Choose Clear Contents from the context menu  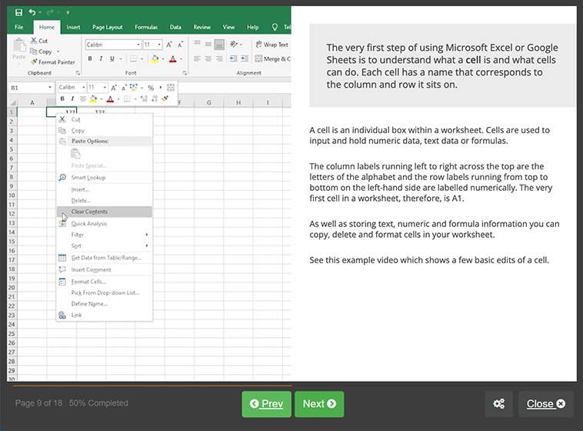(x=89, y=212)
